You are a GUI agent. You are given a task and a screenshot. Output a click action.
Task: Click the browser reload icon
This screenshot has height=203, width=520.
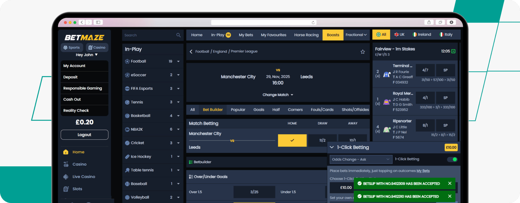click(313, 23)
